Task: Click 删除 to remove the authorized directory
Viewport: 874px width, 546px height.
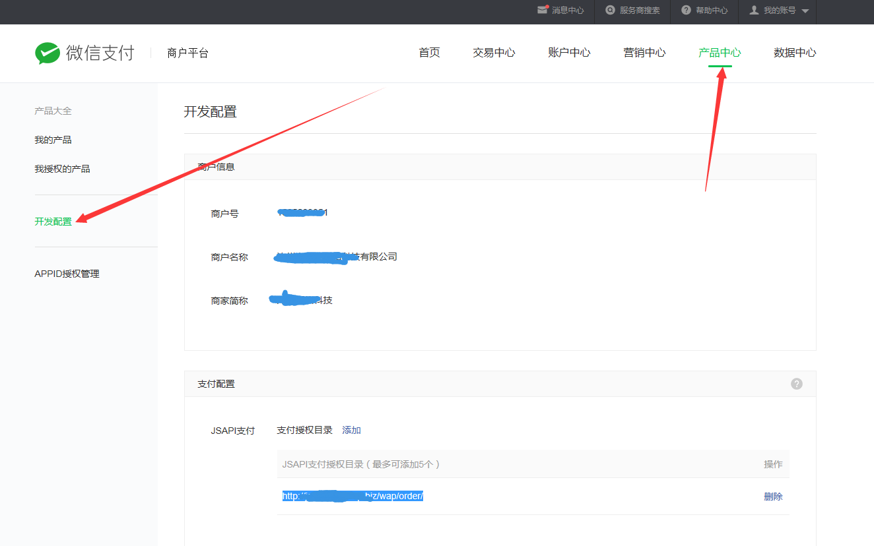Action: click(773, 497)
